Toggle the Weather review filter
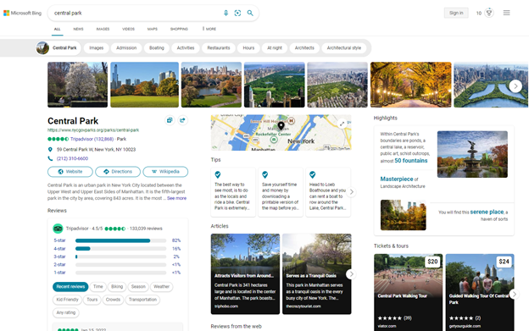Screen dimensions: 529x331 point(161,287)
